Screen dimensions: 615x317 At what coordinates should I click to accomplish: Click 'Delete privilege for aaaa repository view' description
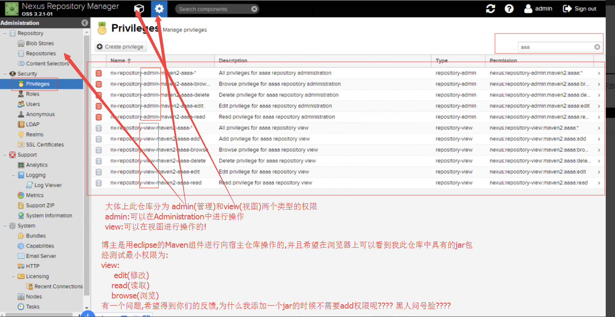click(267, 161)
